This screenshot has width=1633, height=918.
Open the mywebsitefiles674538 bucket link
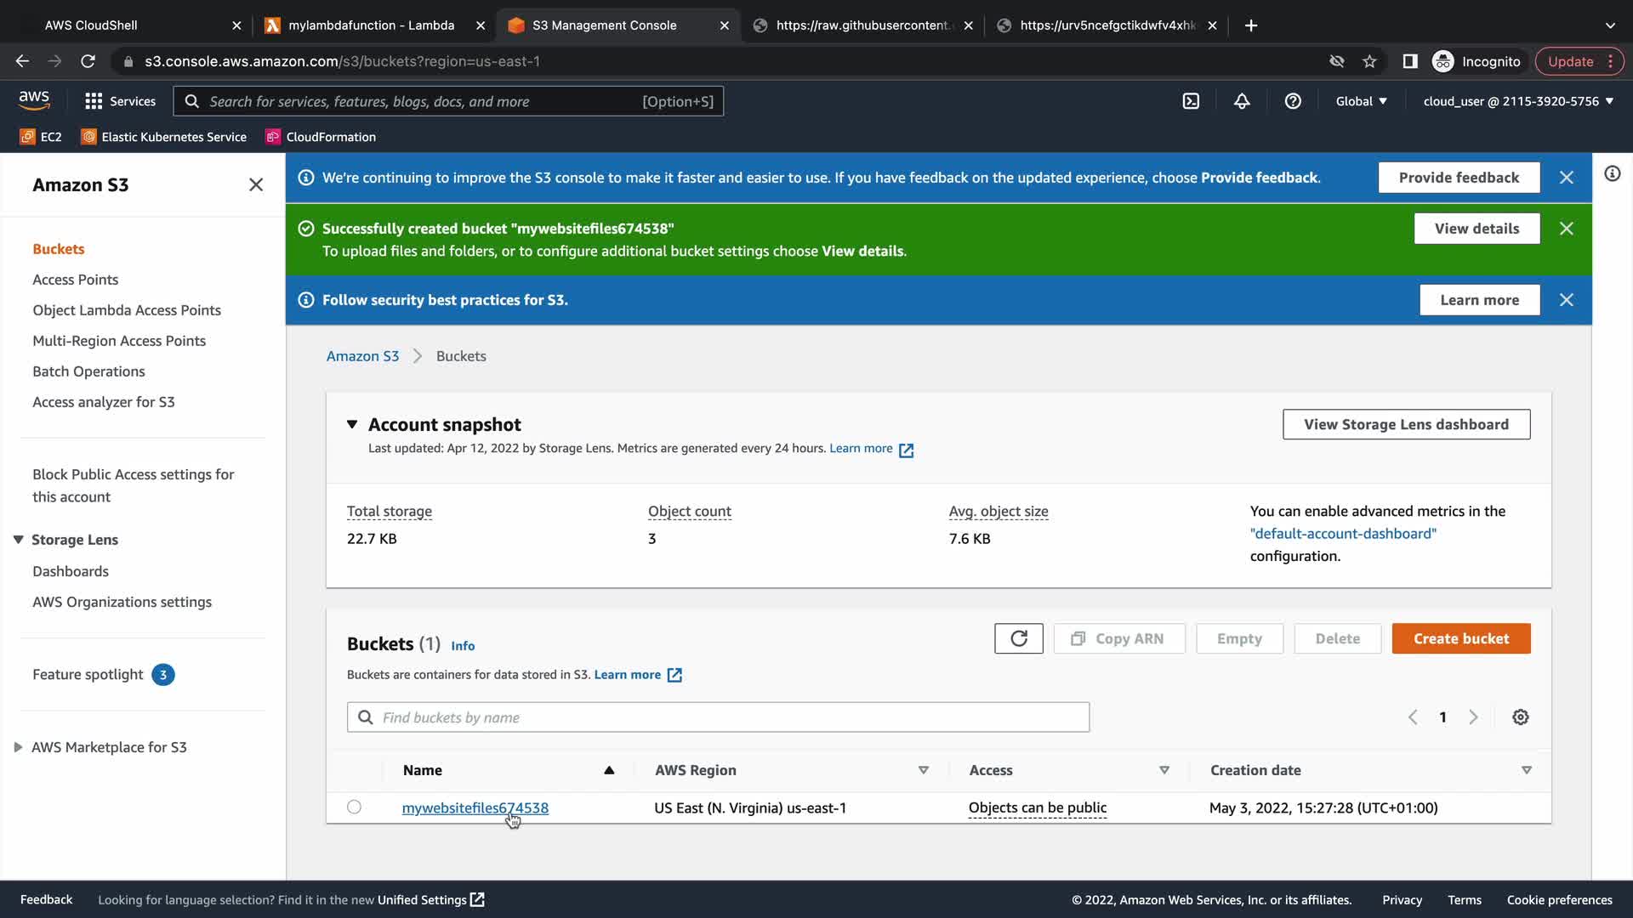tap(475, 807)
